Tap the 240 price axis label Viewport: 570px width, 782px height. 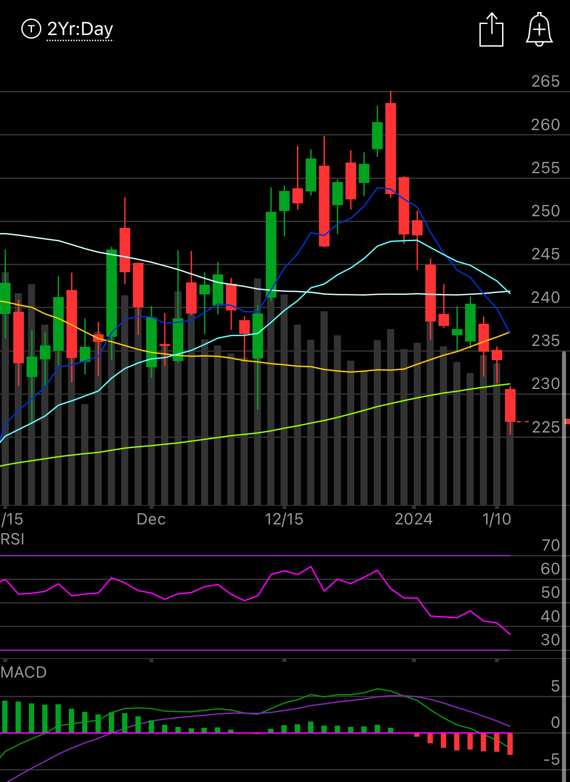(546, 298)
